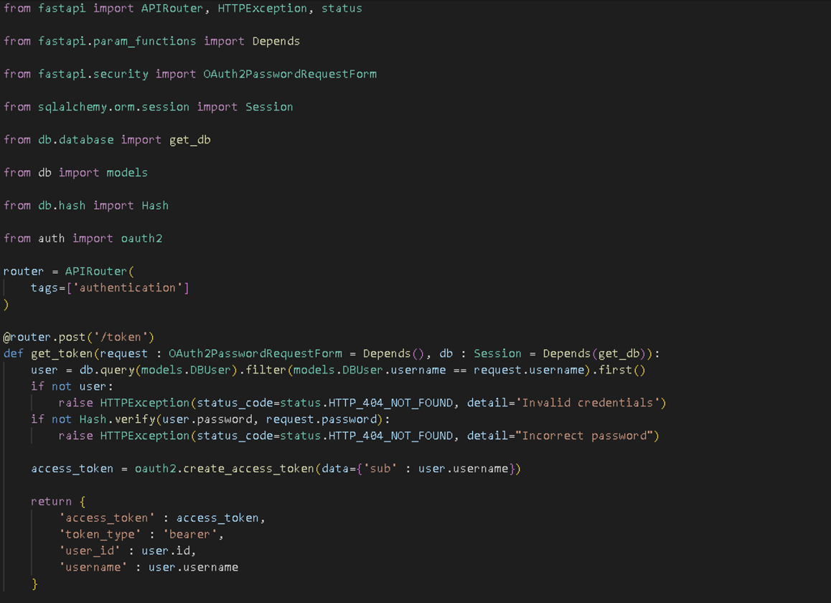
Task: Click the 'user_id' dictionary key
Action: (x=89, y=551)
